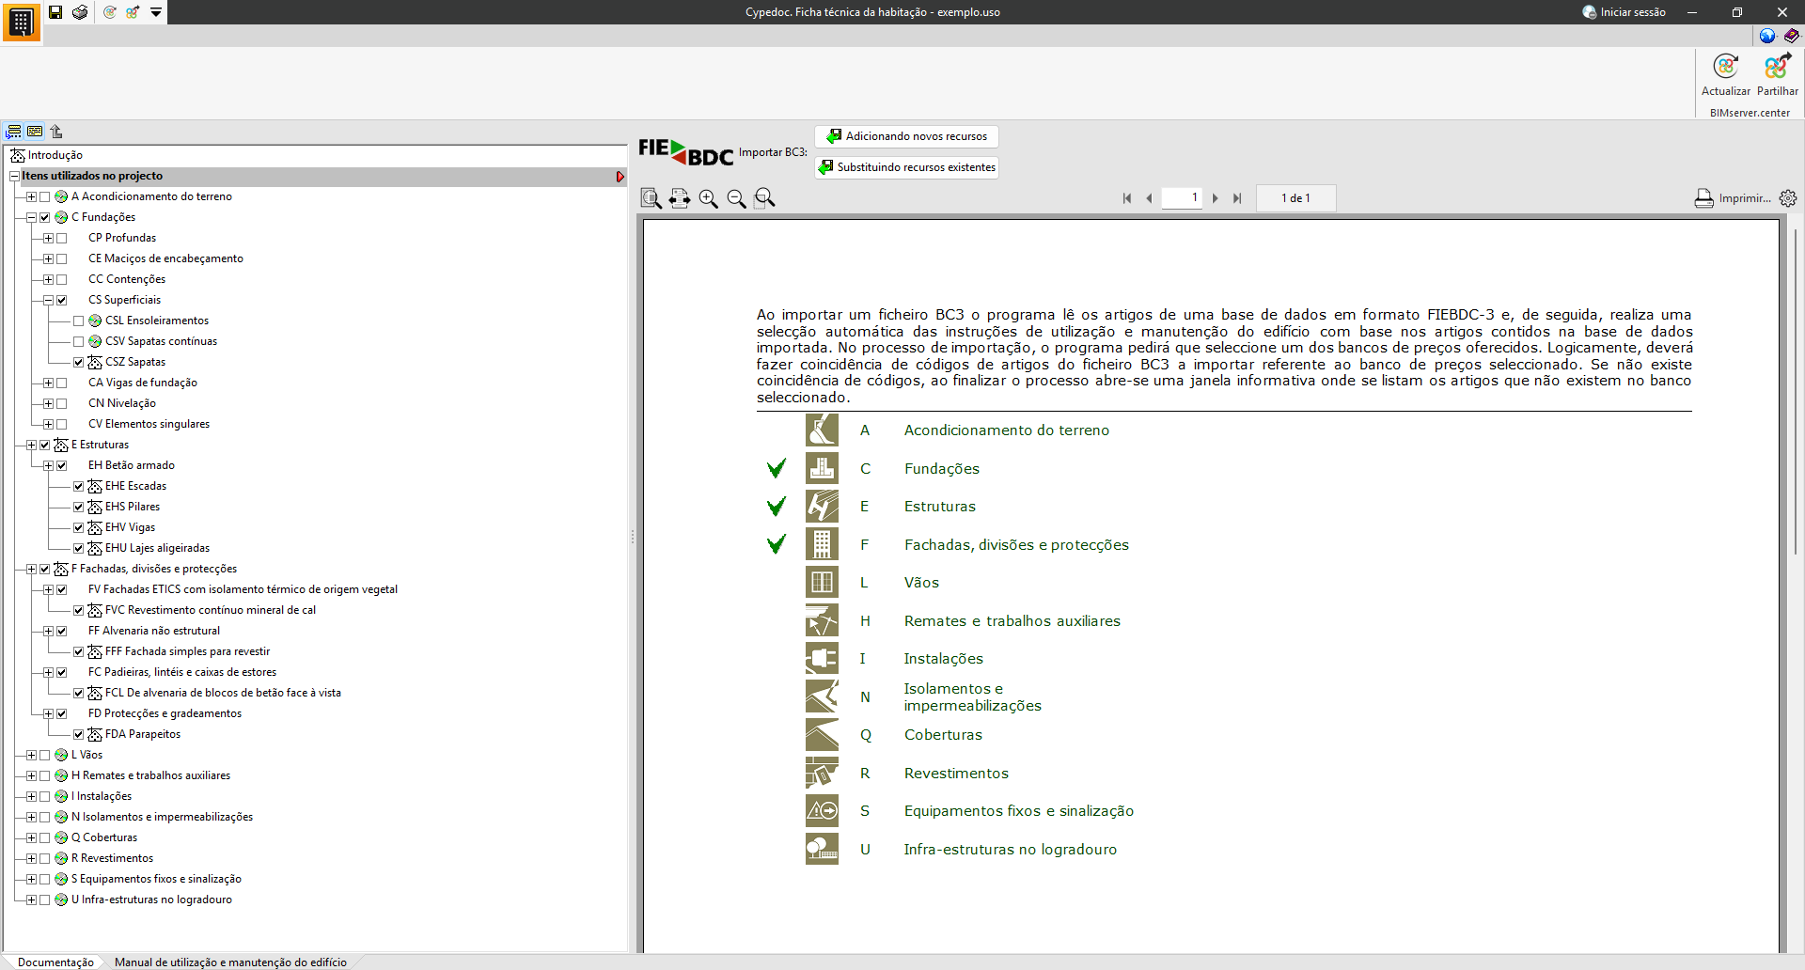Uncheck the CSZ Sapatas checkbox

point(79,363)
